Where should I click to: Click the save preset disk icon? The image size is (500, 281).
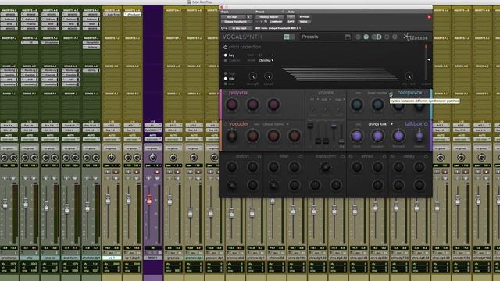coord(348,37)
